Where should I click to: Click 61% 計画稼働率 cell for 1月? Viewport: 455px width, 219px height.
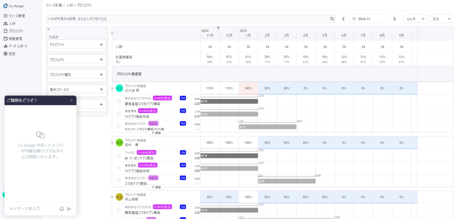click(x=248, y=57)
